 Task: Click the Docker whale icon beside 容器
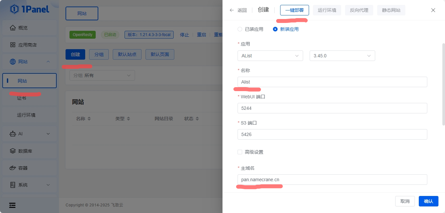(x=13, y=168)
